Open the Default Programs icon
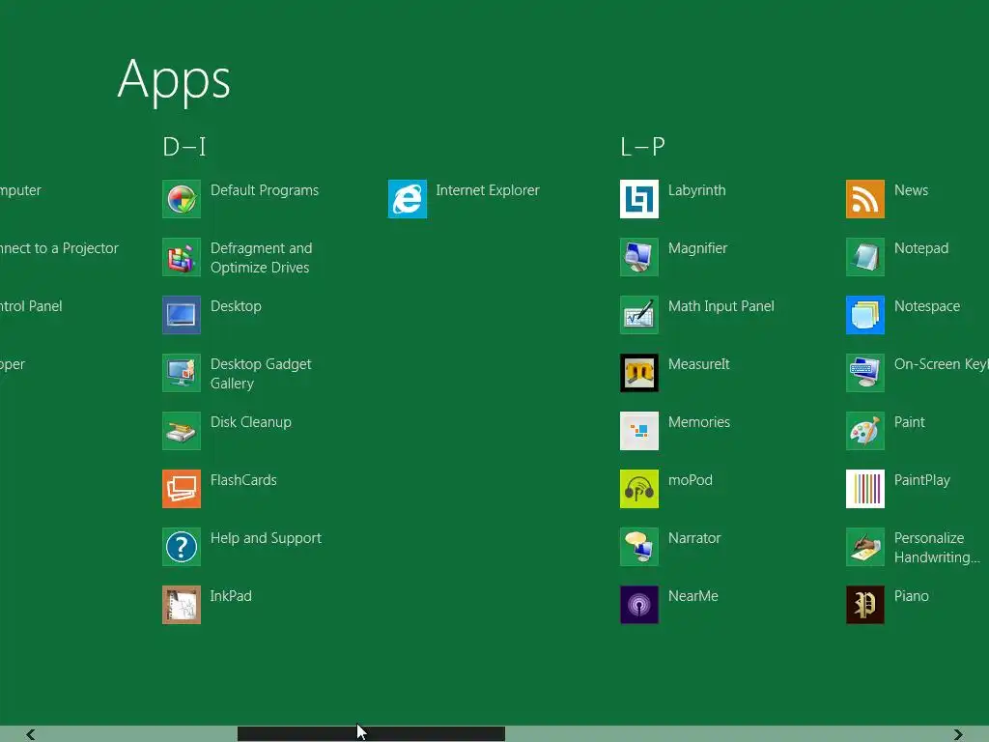 tap(182, 199)
